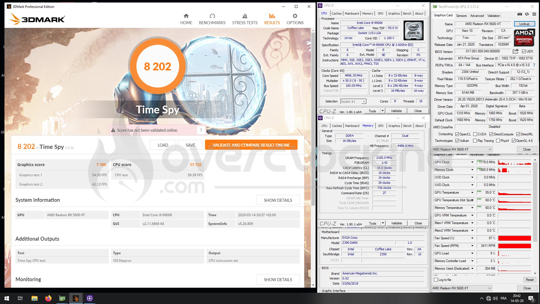Switch to the Sensors tab in upper GPU-Z
The height and width of the screenshot is (304, 540).
[x=461, y=16]
